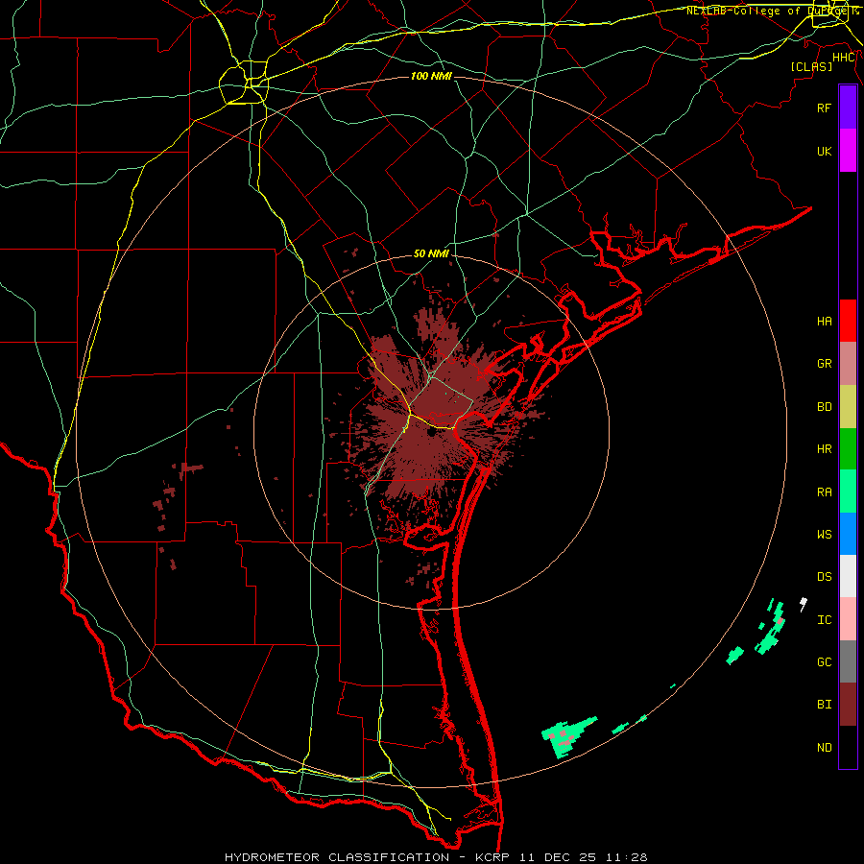This screenshot has width=864, height=864.
Task: Click the UK legend label
Action: [x=824, y=151]
